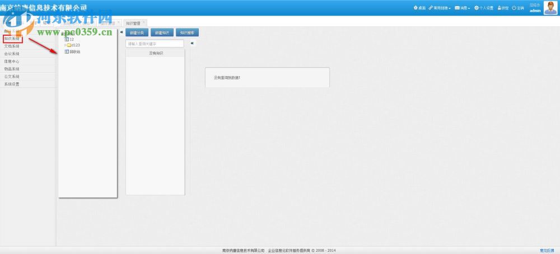This screenshot has height=254, width=560.
Task: Click the admin user avatar
Action: [x=550, y=7]
